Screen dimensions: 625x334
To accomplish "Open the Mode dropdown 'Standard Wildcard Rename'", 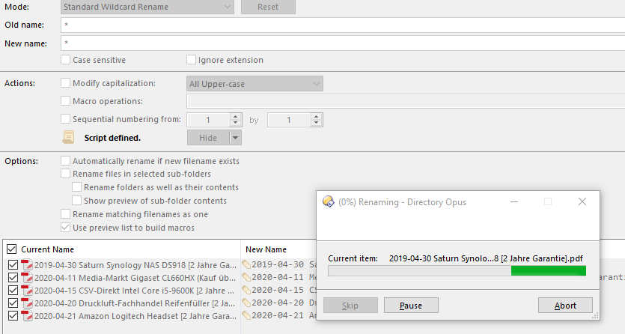I will pos(147,7).
